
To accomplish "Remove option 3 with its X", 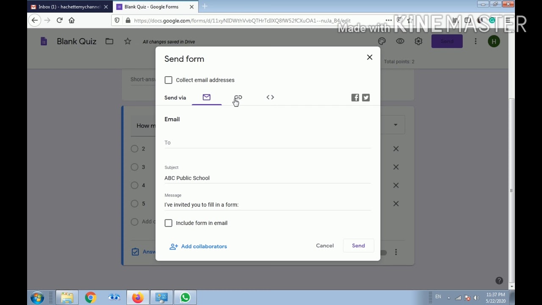I will (x=396, y=167).
